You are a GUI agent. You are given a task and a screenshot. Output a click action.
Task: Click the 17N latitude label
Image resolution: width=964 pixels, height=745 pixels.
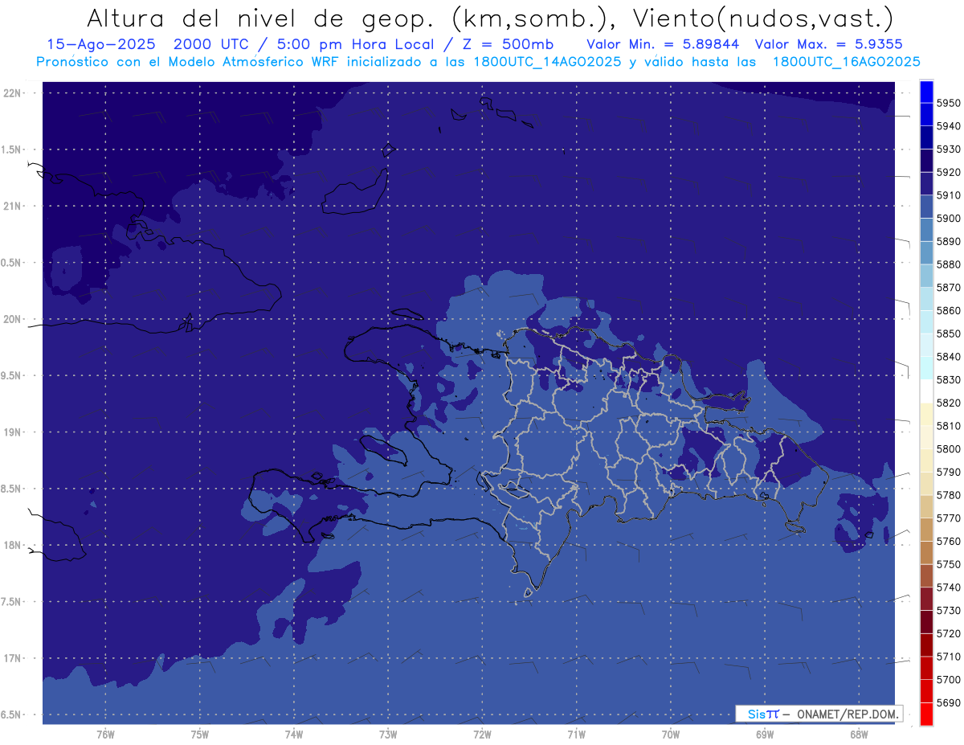coord(11,658)
